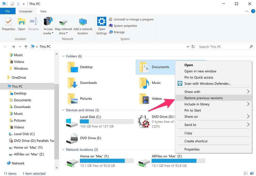Click the Search This PC field
The width and height of the screenshot is (256, 176).
point(223,47)
